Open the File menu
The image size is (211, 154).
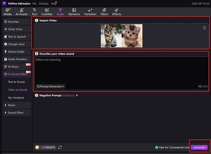[34, 3]
